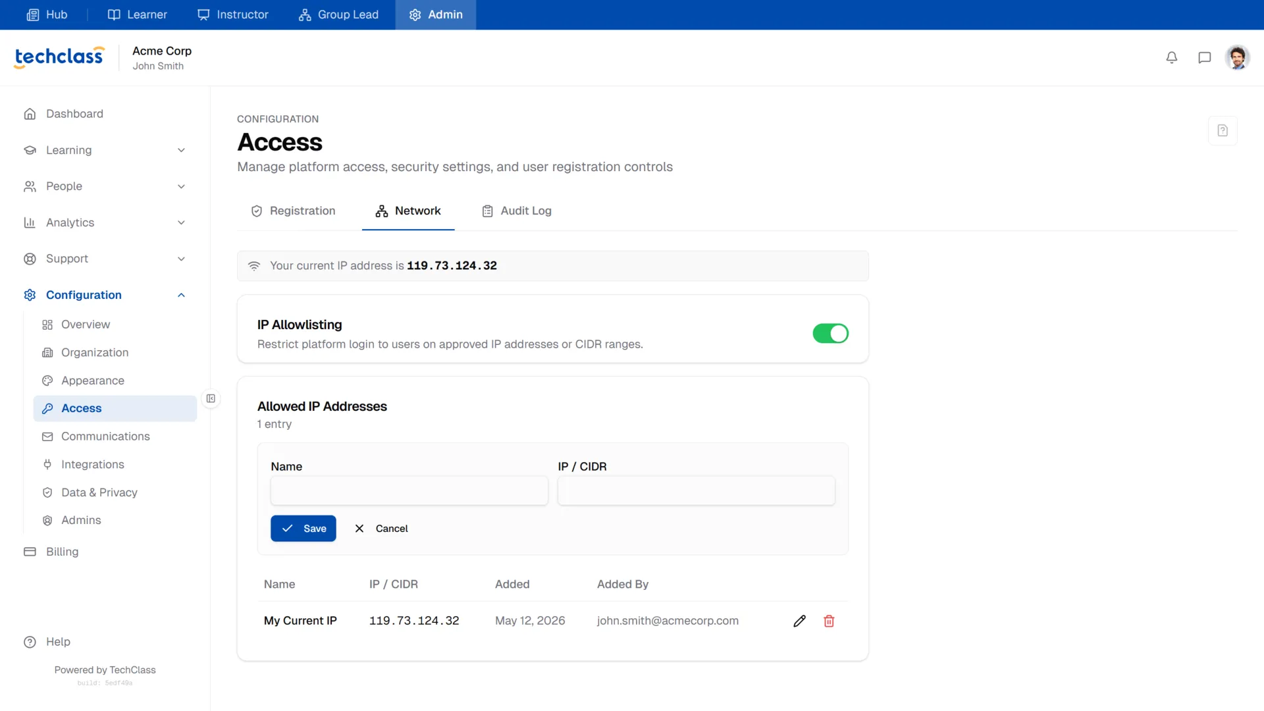The image size is (1264, 711).
Task: Cancel adding the IP entry
Action: coord(381,529)
